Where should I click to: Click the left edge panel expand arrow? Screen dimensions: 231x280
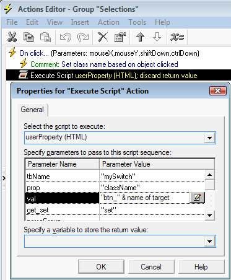click(x=4, y=178)
